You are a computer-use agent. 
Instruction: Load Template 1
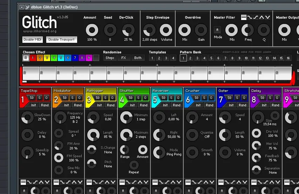152,58
